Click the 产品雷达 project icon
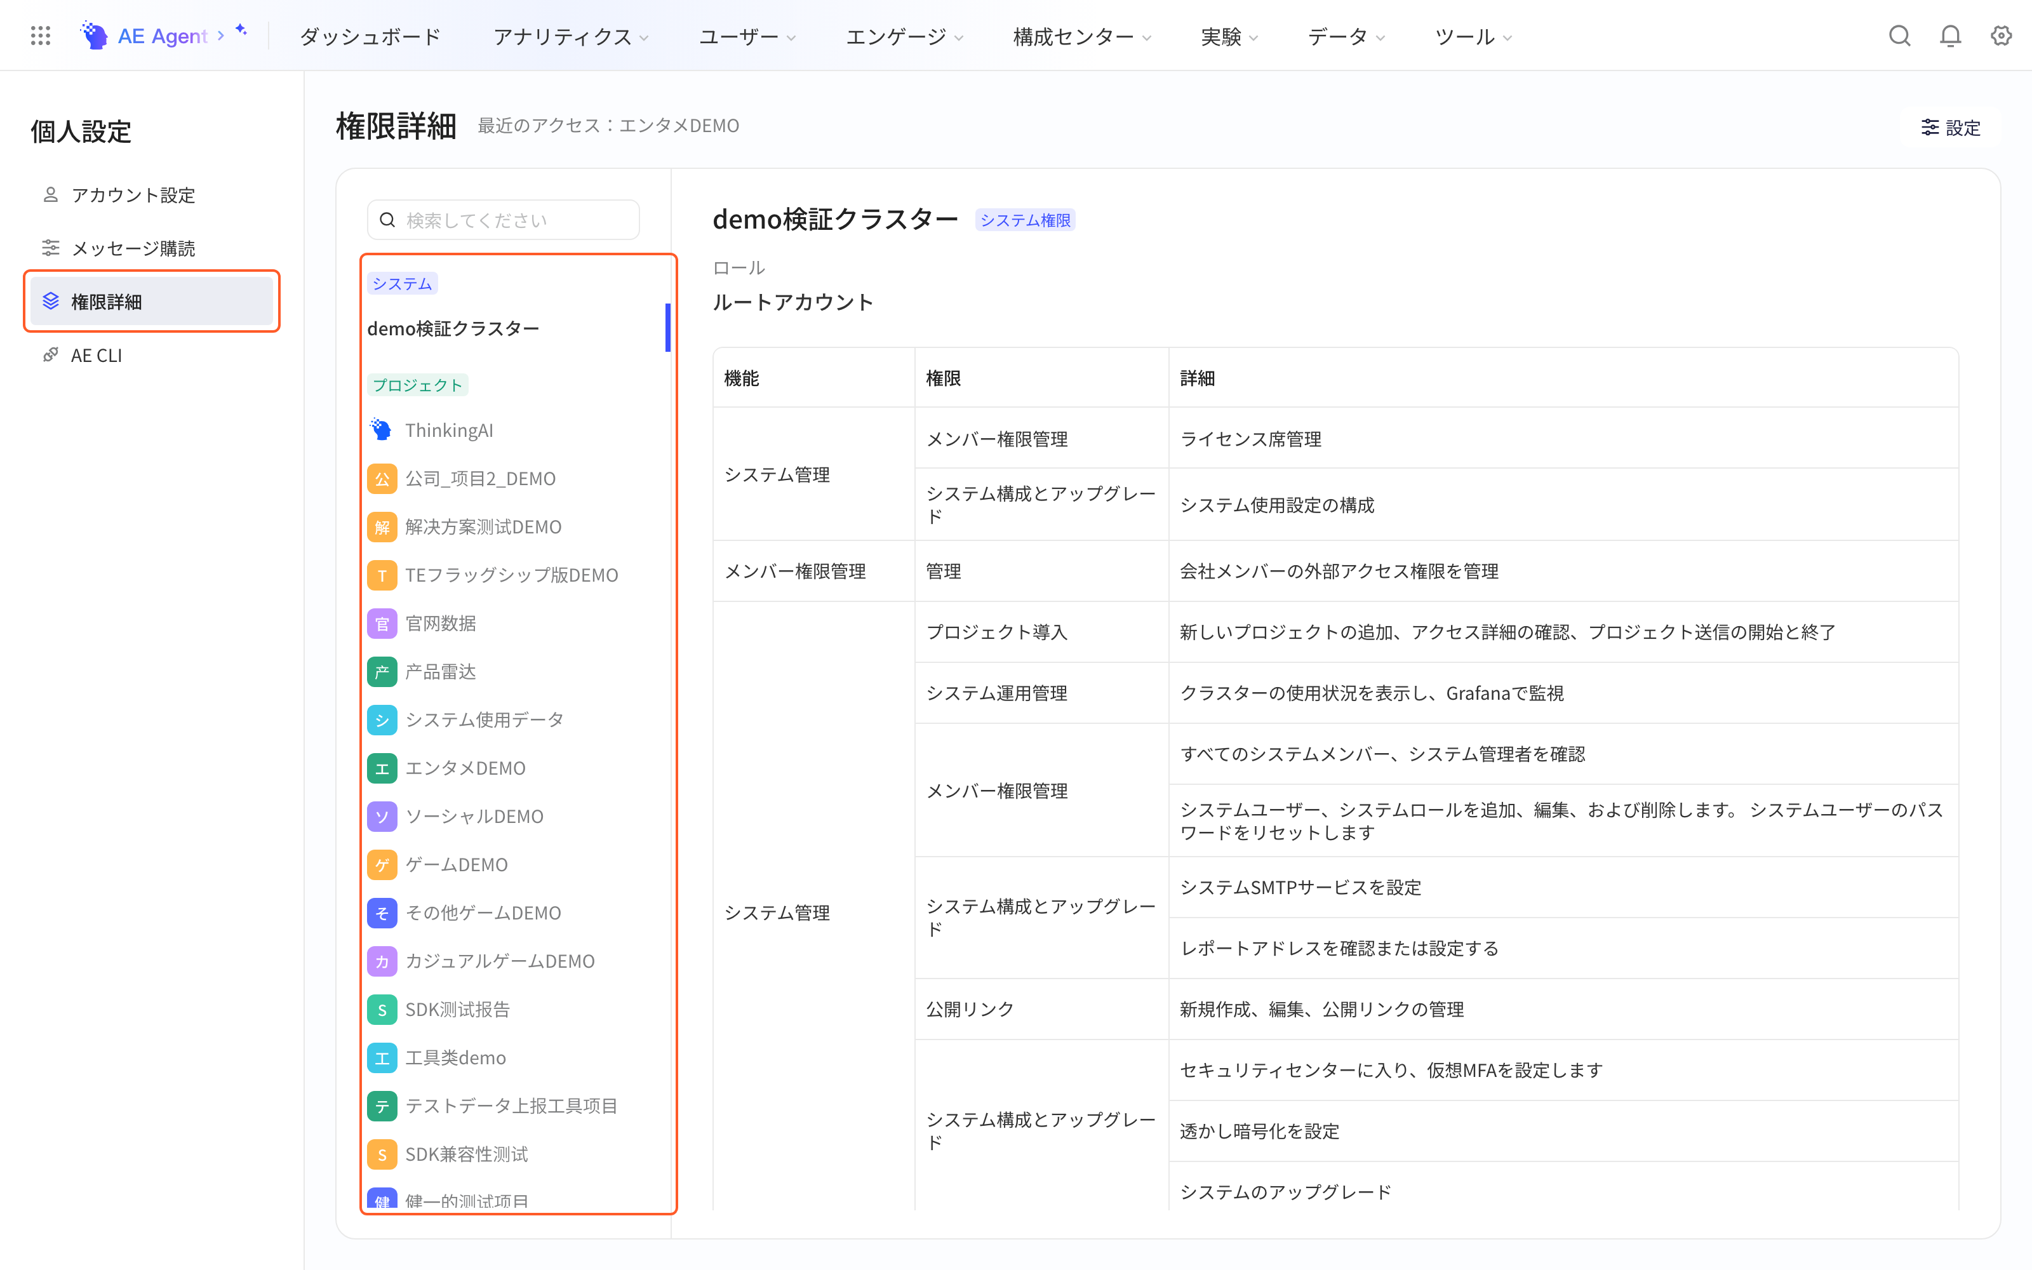Screen dimensions: 2032x1270 point(381,672)
